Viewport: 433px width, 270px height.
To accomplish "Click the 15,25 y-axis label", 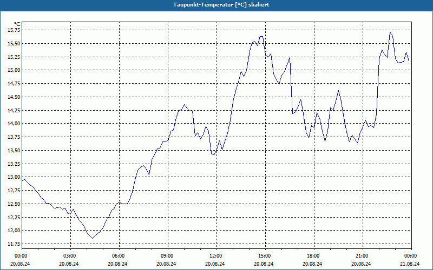I will 14,57.
